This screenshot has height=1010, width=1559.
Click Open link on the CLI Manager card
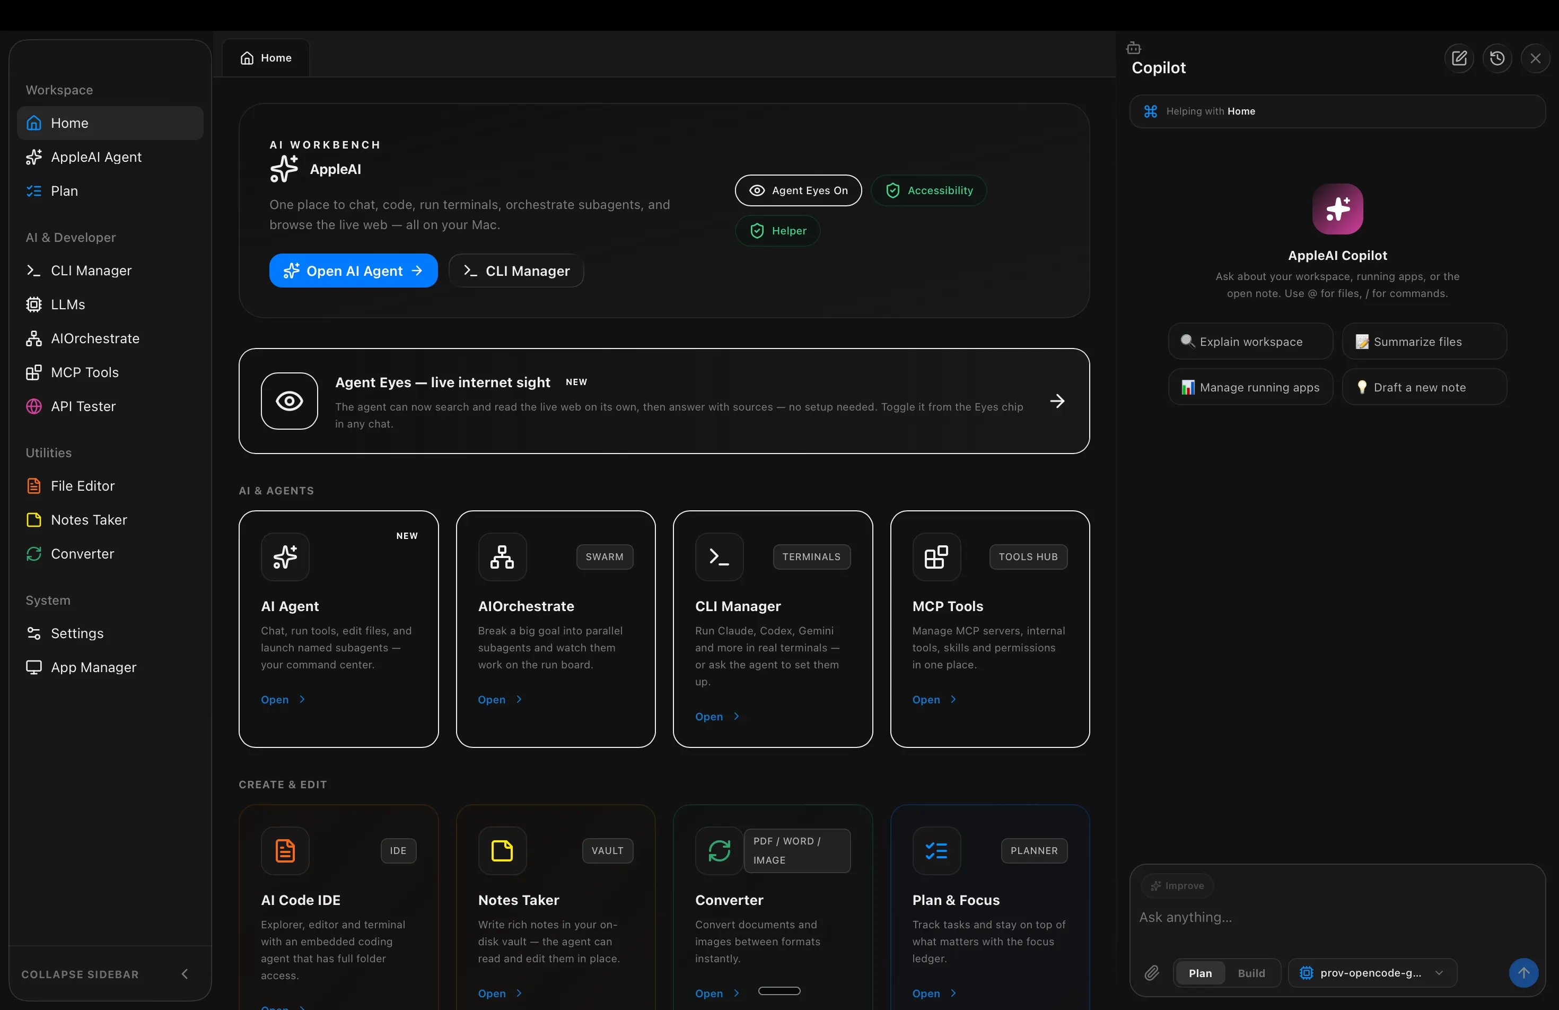click(717, 716)
